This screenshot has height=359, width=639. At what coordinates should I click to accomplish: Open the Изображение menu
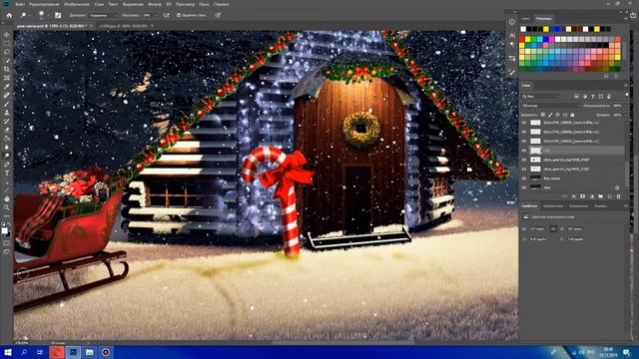tap(77, 4)
